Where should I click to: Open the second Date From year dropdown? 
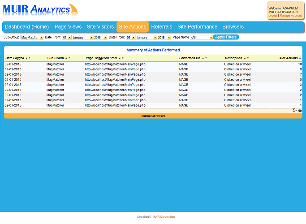point(169,38)
